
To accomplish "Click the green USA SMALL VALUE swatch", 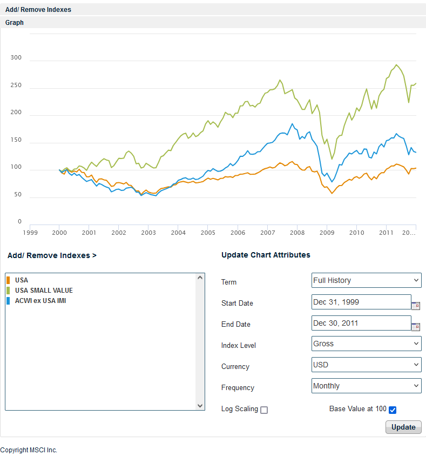I will (8, 291).
